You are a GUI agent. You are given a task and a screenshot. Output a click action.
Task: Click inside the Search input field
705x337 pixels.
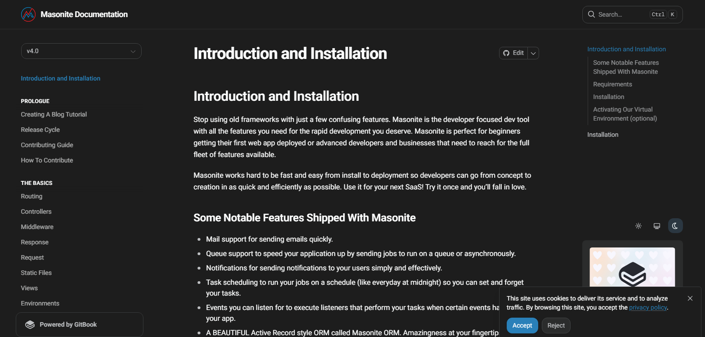620,14
